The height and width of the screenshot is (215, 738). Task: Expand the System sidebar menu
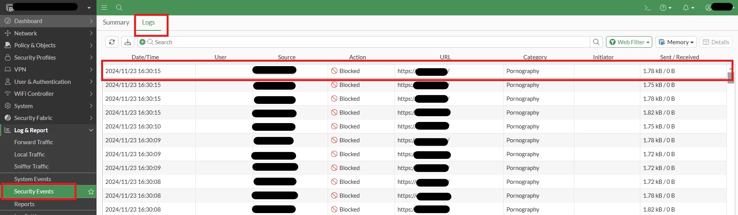click(48, 106)
